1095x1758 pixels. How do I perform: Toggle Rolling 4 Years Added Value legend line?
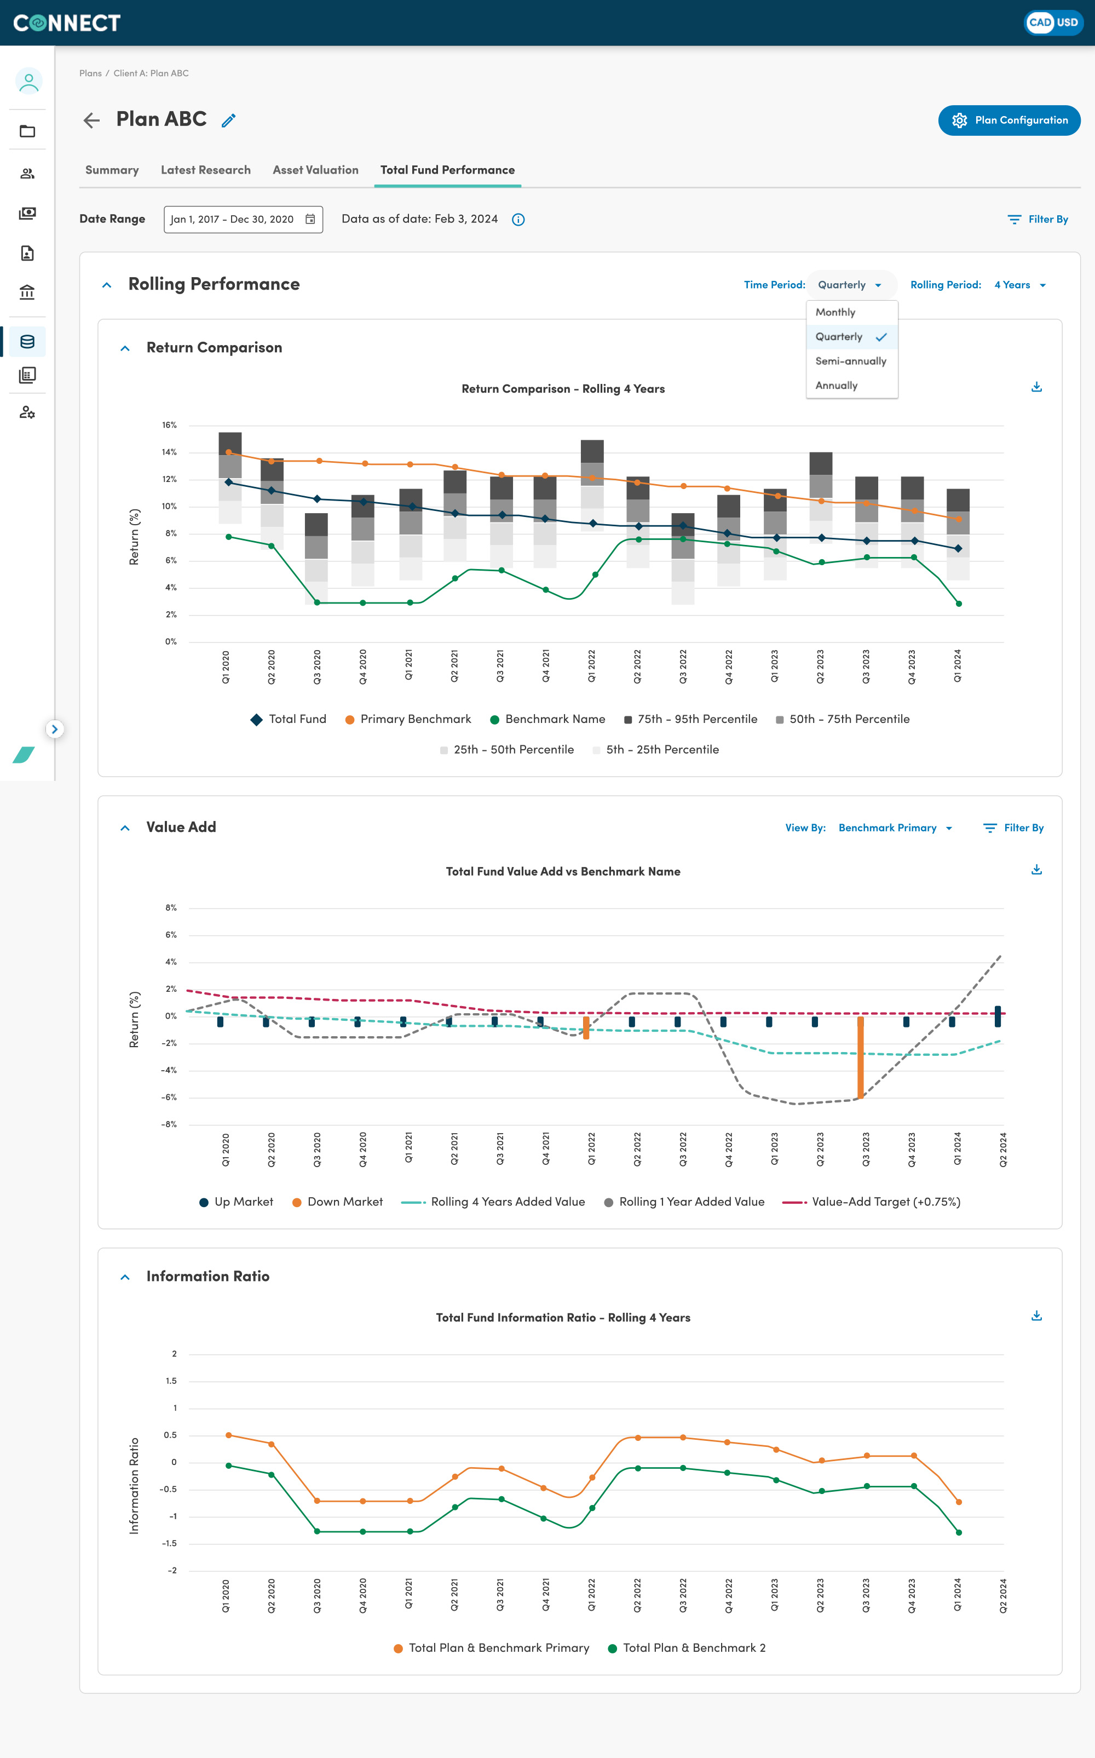tap(492, 1202)
